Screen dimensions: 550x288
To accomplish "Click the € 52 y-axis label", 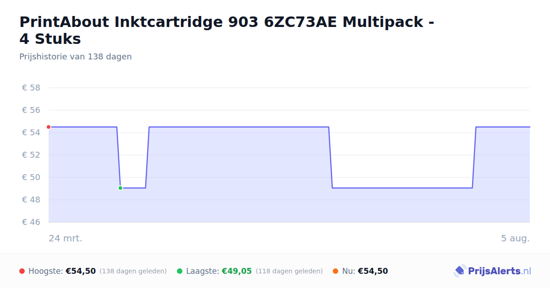I will [31, 155].
